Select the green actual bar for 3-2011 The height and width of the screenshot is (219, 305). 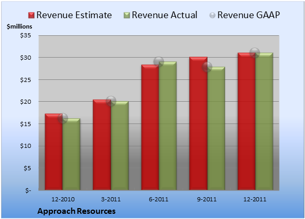coord(120,146)
